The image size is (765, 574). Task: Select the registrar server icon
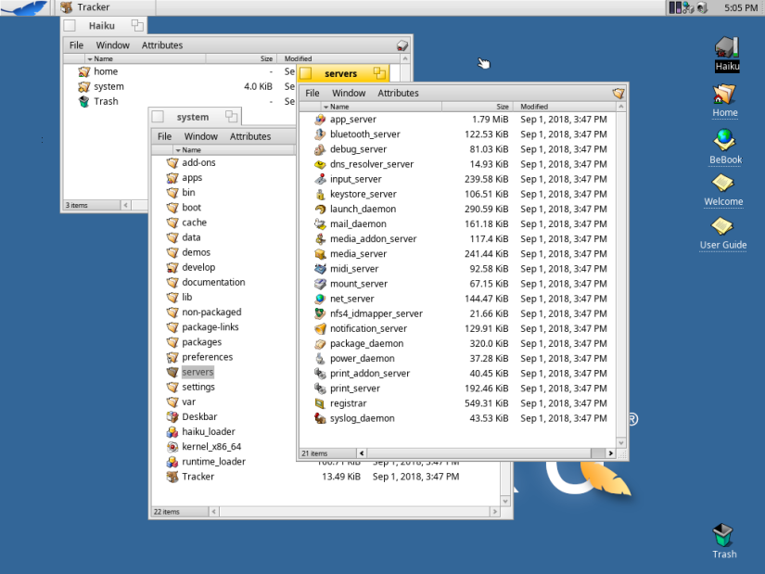(319, 403)
